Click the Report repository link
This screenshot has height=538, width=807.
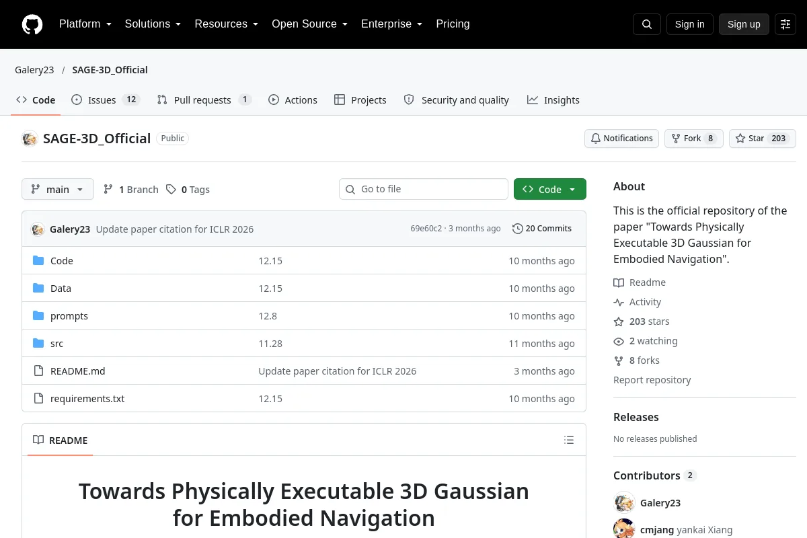click(x=652, y=380)
